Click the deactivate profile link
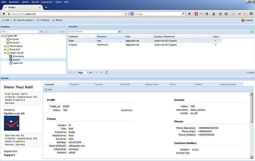 tap(126, 110)
